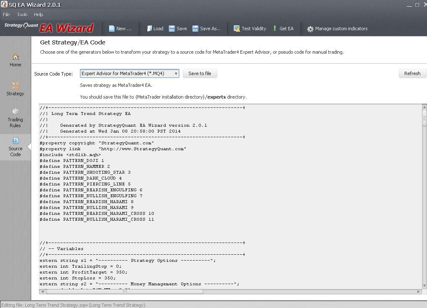This screenshot has width=427, height=308.
Task: Open the Tools menu
Action: pos(22,15)
